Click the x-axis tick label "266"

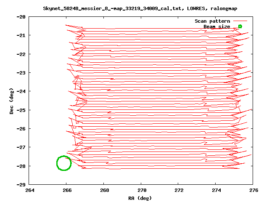pos(67,190)
